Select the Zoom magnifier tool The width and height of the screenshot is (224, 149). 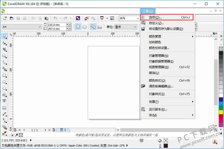click(x=4, y=56)
